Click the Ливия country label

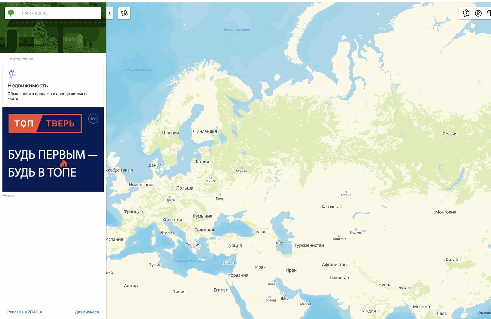coord(179,292)
